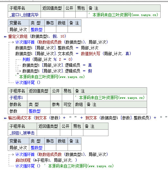Click 到文本 (参数) call

[x=48, y=118]
